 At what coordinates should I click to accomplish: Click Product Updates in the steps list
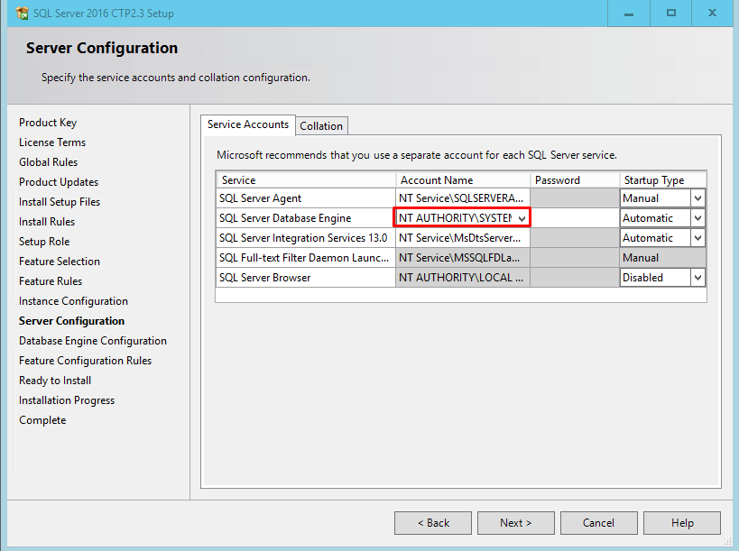[59, 182]
